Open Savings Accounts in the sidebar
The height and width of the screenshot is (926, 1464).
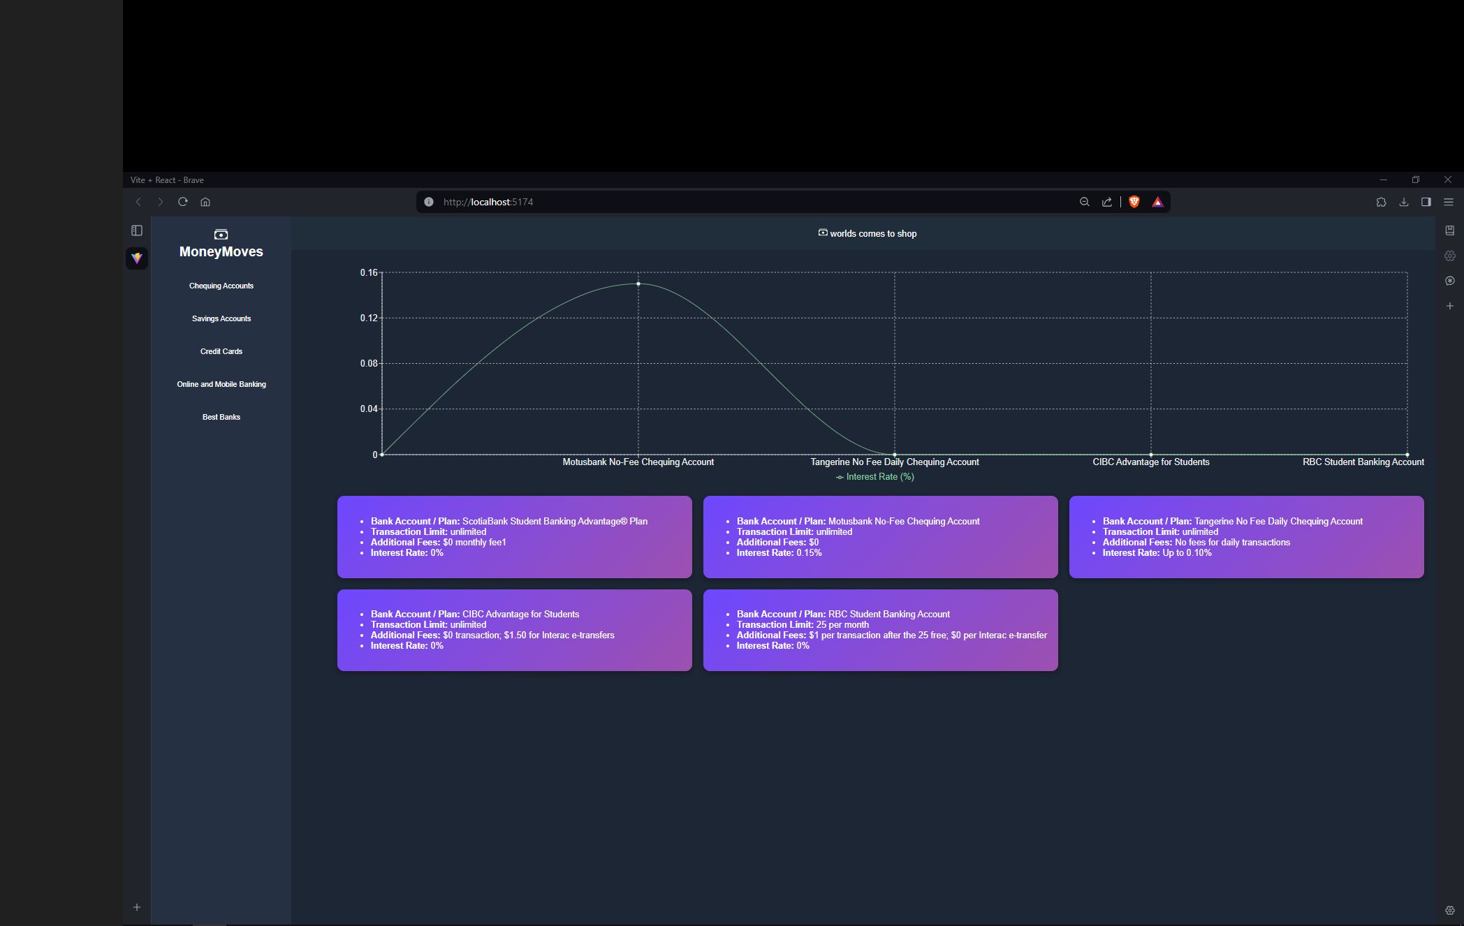pos(221,318)
